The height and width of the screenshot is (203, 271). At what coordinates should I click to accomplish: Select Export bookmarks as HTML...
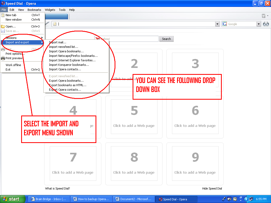click(x=76, y=85)
